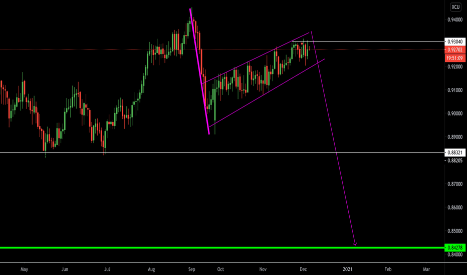The height and width of the screenshot is (275, 467).
Task: Click the 2021 label on time axis
Action: coord(348,269)
